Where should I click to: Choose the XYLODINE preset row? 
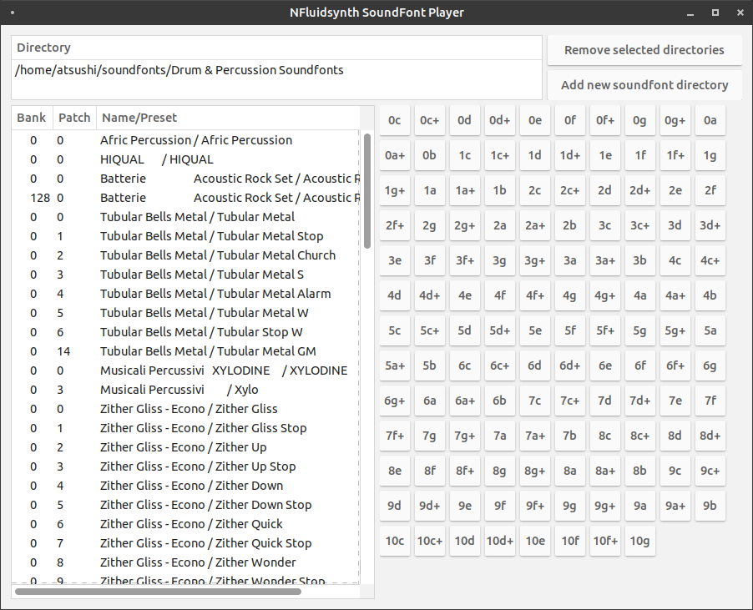[x=185, y=371]
